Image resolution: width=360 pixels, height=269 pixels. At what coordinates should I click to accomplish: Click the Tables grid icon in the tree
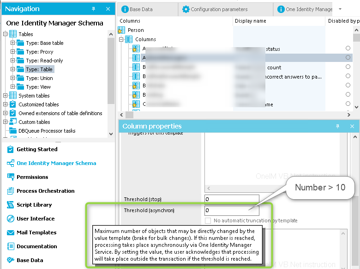tap(13, 34)
